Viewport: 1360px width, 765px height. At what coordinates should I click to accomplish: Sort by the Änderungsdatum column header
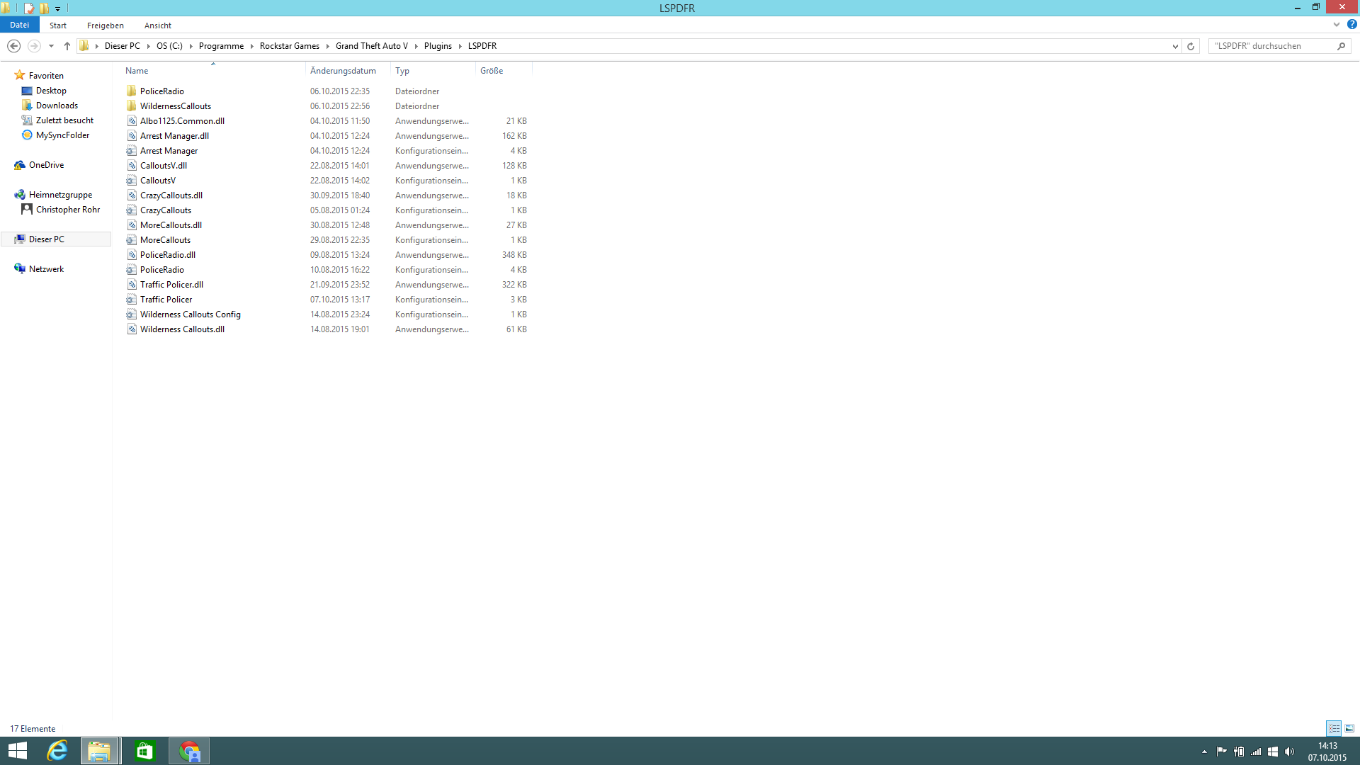tap(343, 71)
